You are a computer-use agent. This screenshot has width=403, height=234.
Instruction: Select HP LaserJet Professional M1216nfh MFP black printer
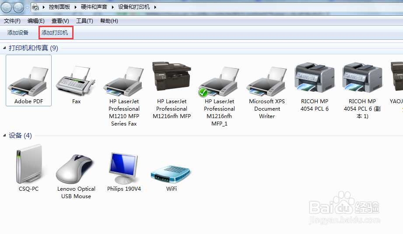click(x=172, y=76)
